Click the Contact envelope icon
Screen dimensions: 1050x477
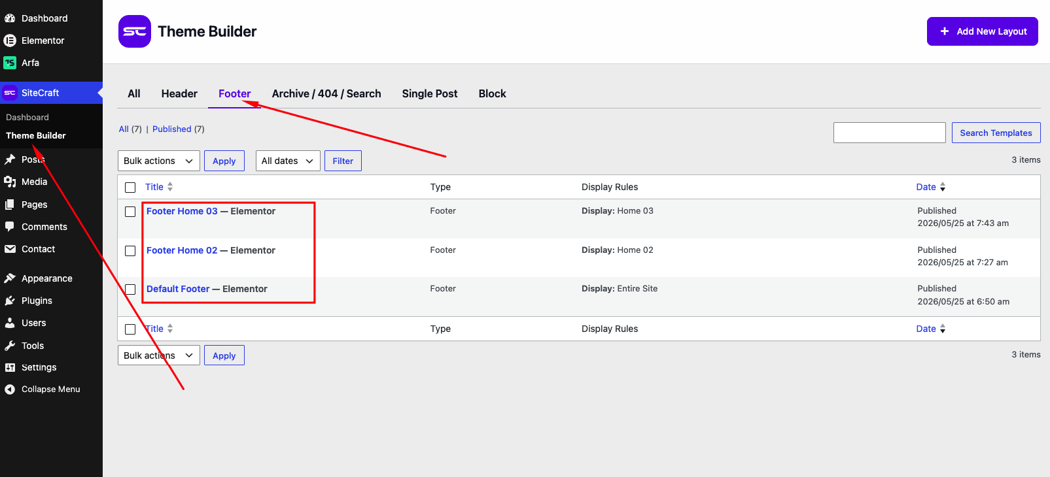click(x=10, y=249)
